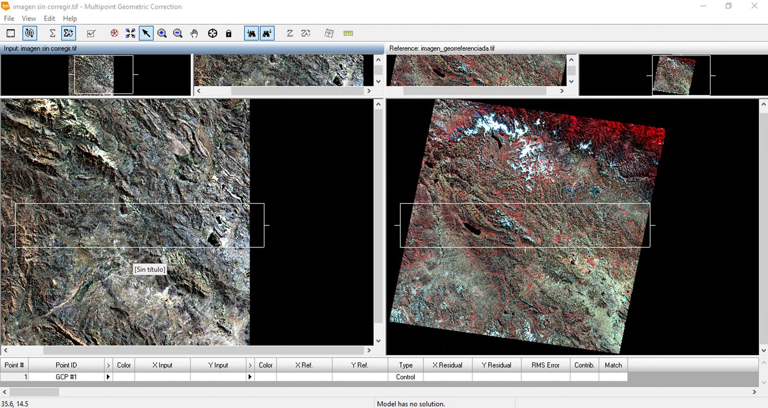
Task: Toggle the automatic sigma update button
Action: 68,33
